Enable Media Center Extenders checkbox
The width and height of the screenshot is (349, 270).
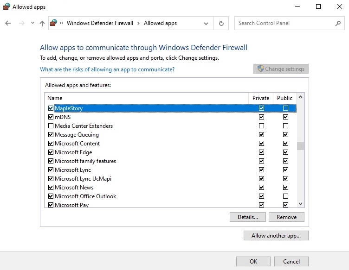coord(51,126)
